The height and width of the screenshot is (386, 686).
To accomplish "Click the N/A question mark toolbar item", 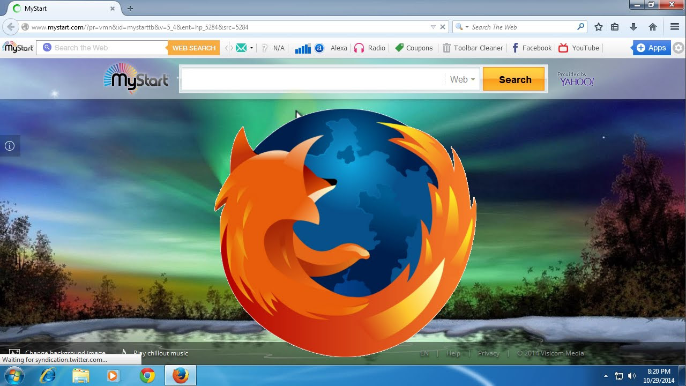I will [273, 48].
